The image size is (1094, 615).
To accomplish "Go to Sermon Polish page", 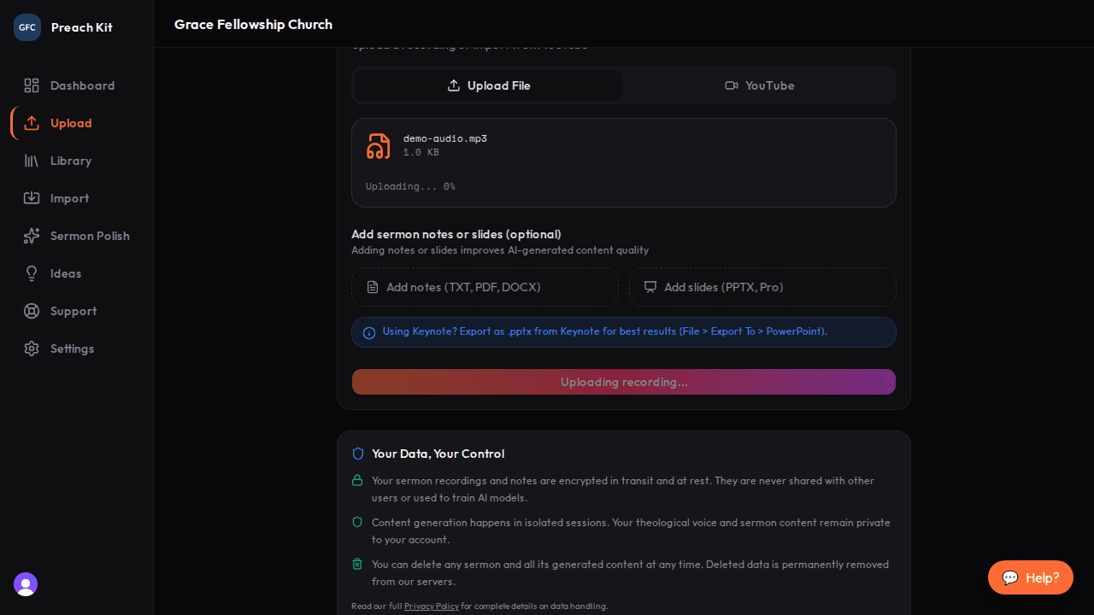I will (90, 236).
